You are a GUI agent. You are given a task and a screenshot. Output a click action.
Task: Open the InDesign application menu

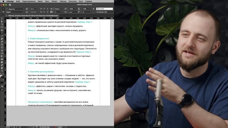click(x=10, y=1)
